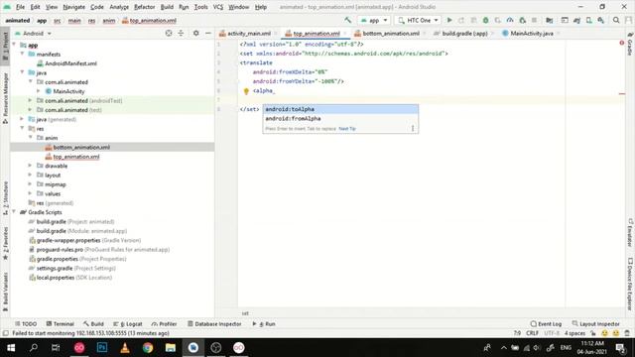Switch to bottom_animation.xml editor tab
This screenshot has width=635, height=357.
(x=390, y=33)
